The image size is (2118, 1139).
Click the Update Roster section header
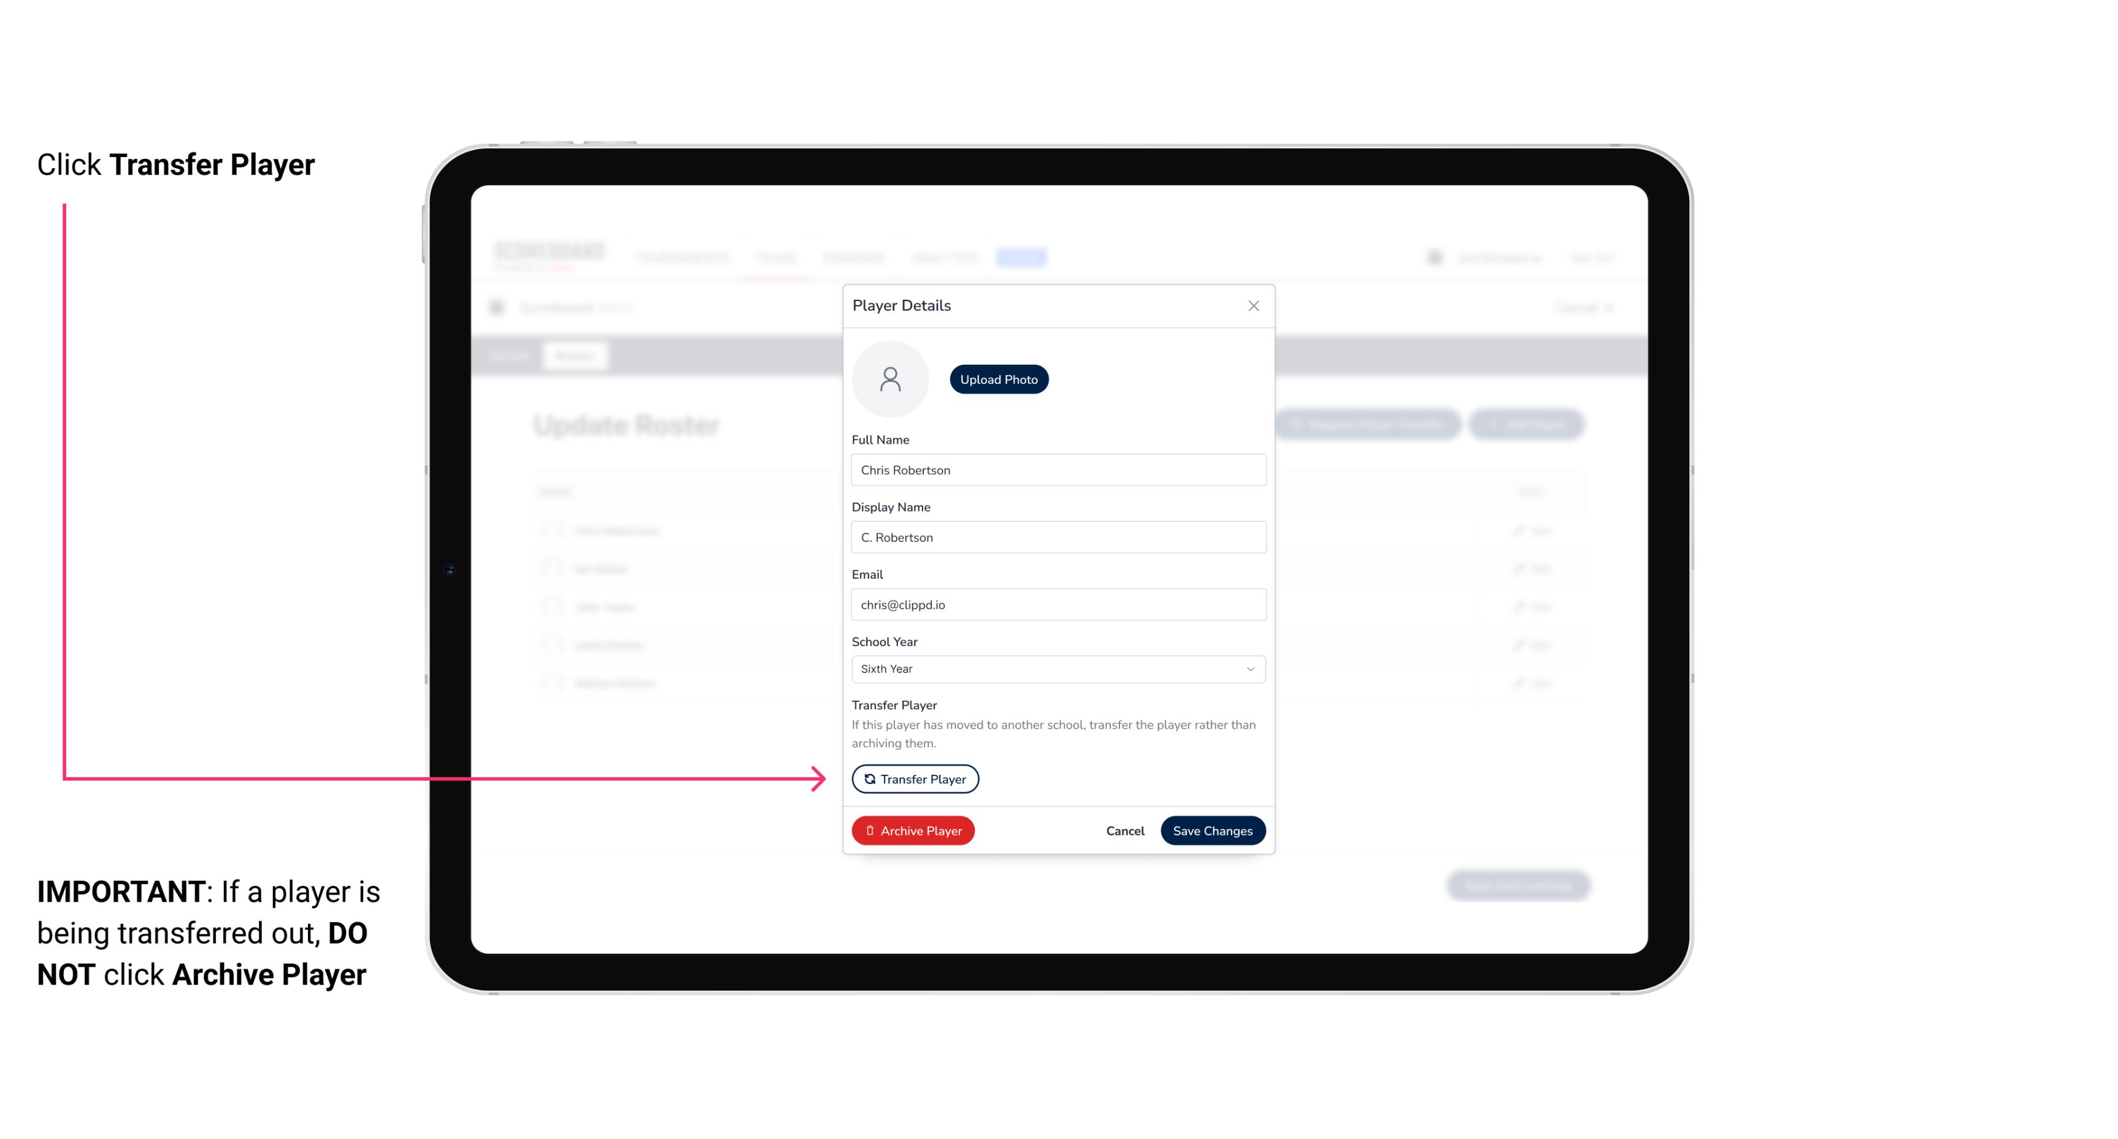627,424
